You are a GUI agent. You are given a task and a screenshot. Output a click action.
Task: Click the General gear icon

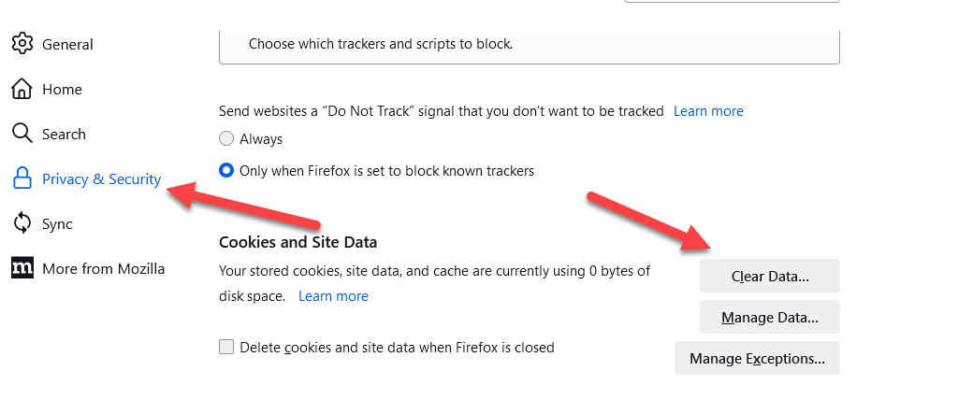click(22, 44)
